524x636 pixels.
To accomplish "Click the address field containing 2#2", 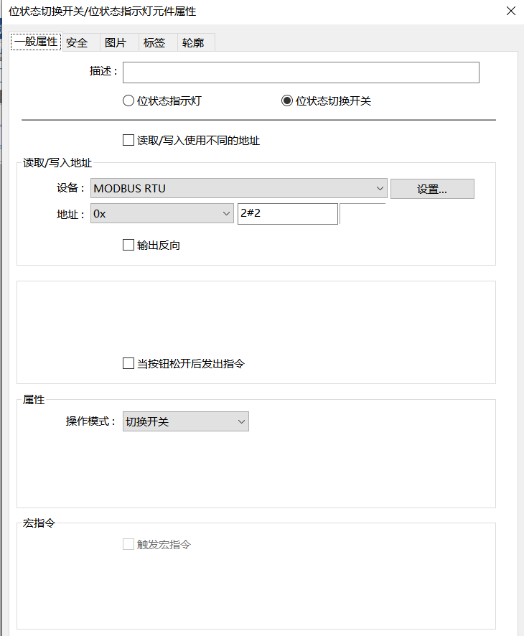I will point(287,214).
